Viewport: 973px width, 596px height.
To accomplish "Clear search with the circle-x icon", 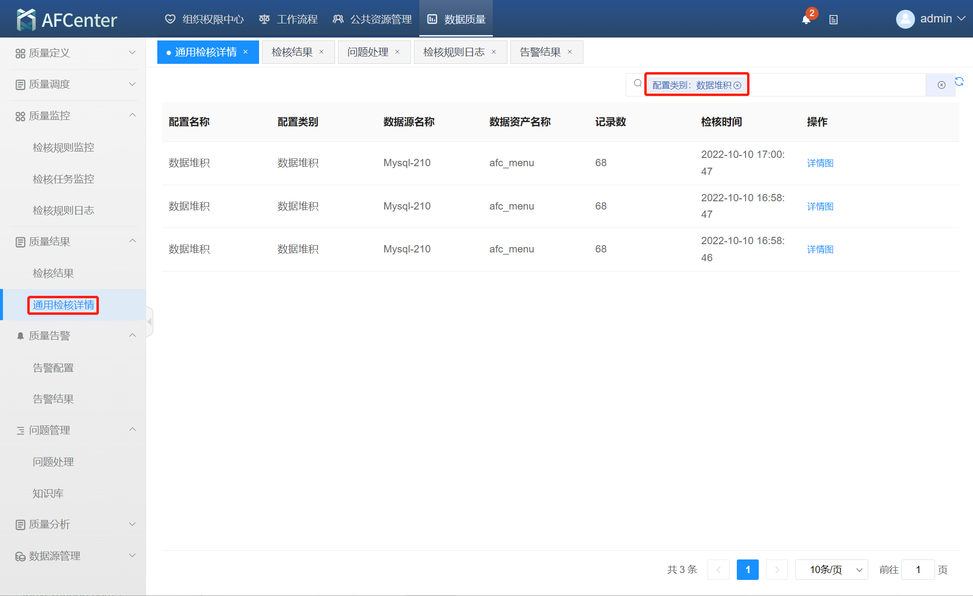I will [x=941, y=85].
